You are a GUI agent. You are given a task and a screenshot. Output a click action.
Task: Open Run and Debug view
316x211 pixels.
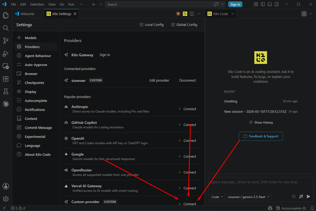coord(6,54)
